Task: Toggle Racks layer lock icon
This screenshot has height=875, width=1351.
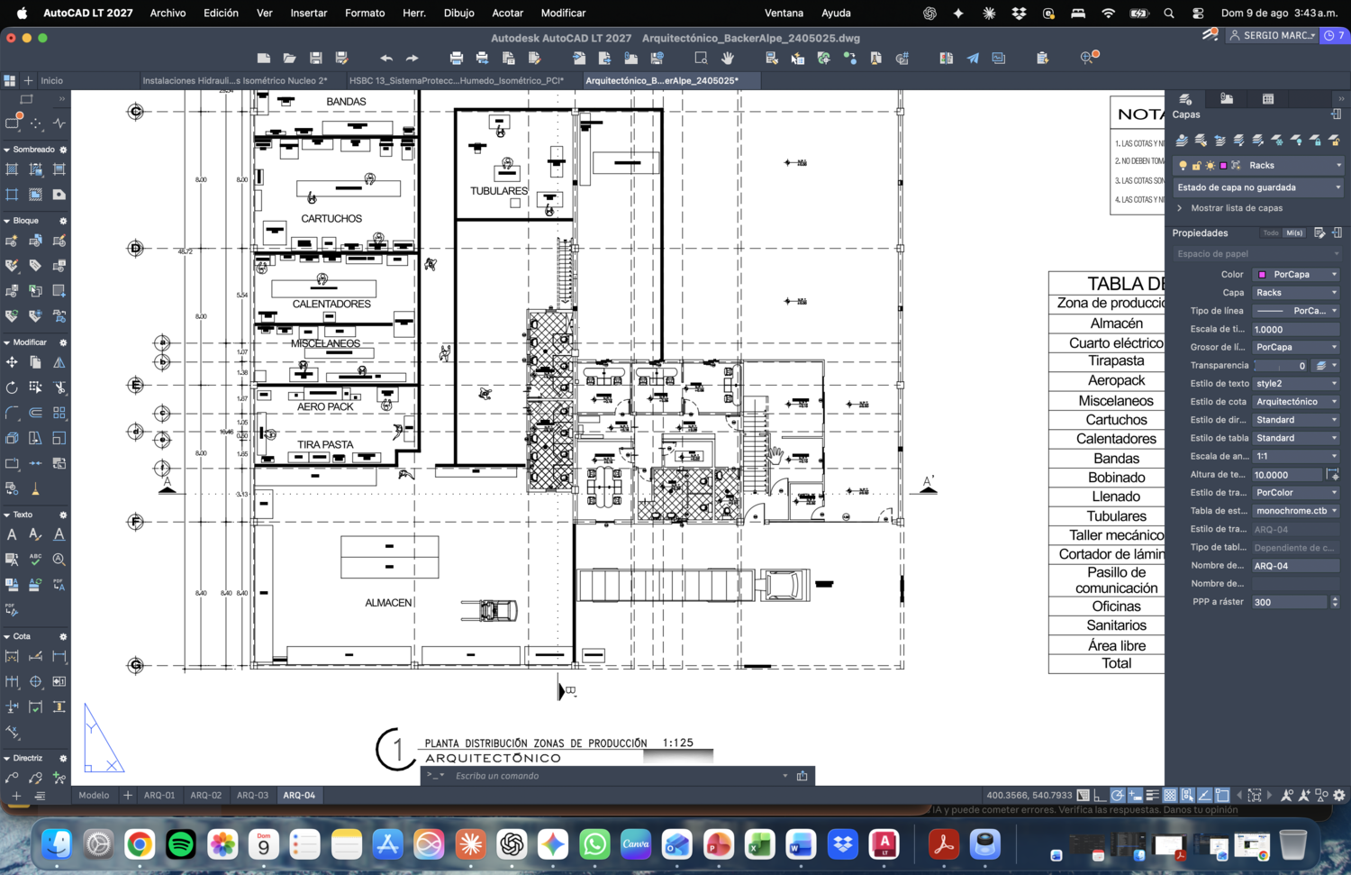Action: (x=1196, y=166)
